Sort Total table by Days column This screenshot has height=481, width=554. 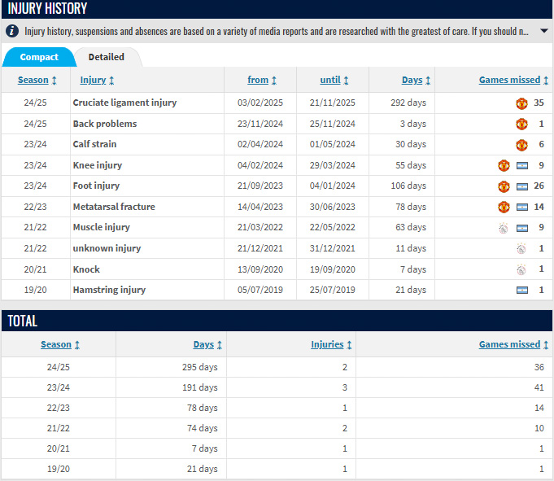207,344
